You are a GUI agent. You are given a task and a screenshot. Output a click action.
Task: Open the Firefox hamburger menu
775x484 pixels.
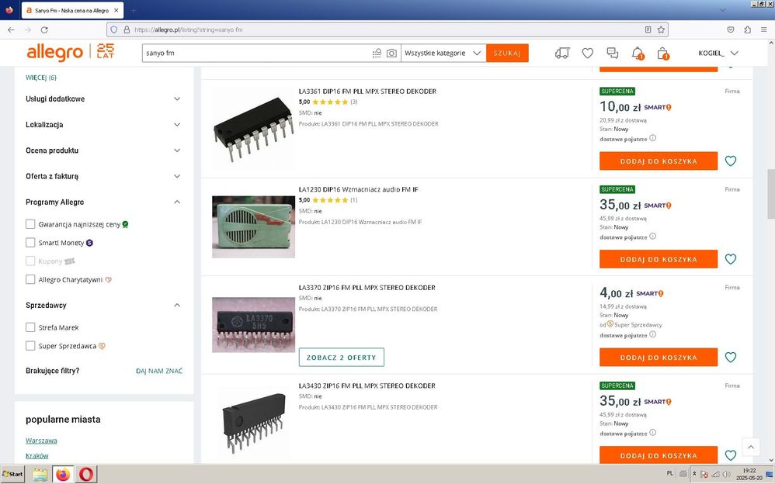click(x=763, y=29)
